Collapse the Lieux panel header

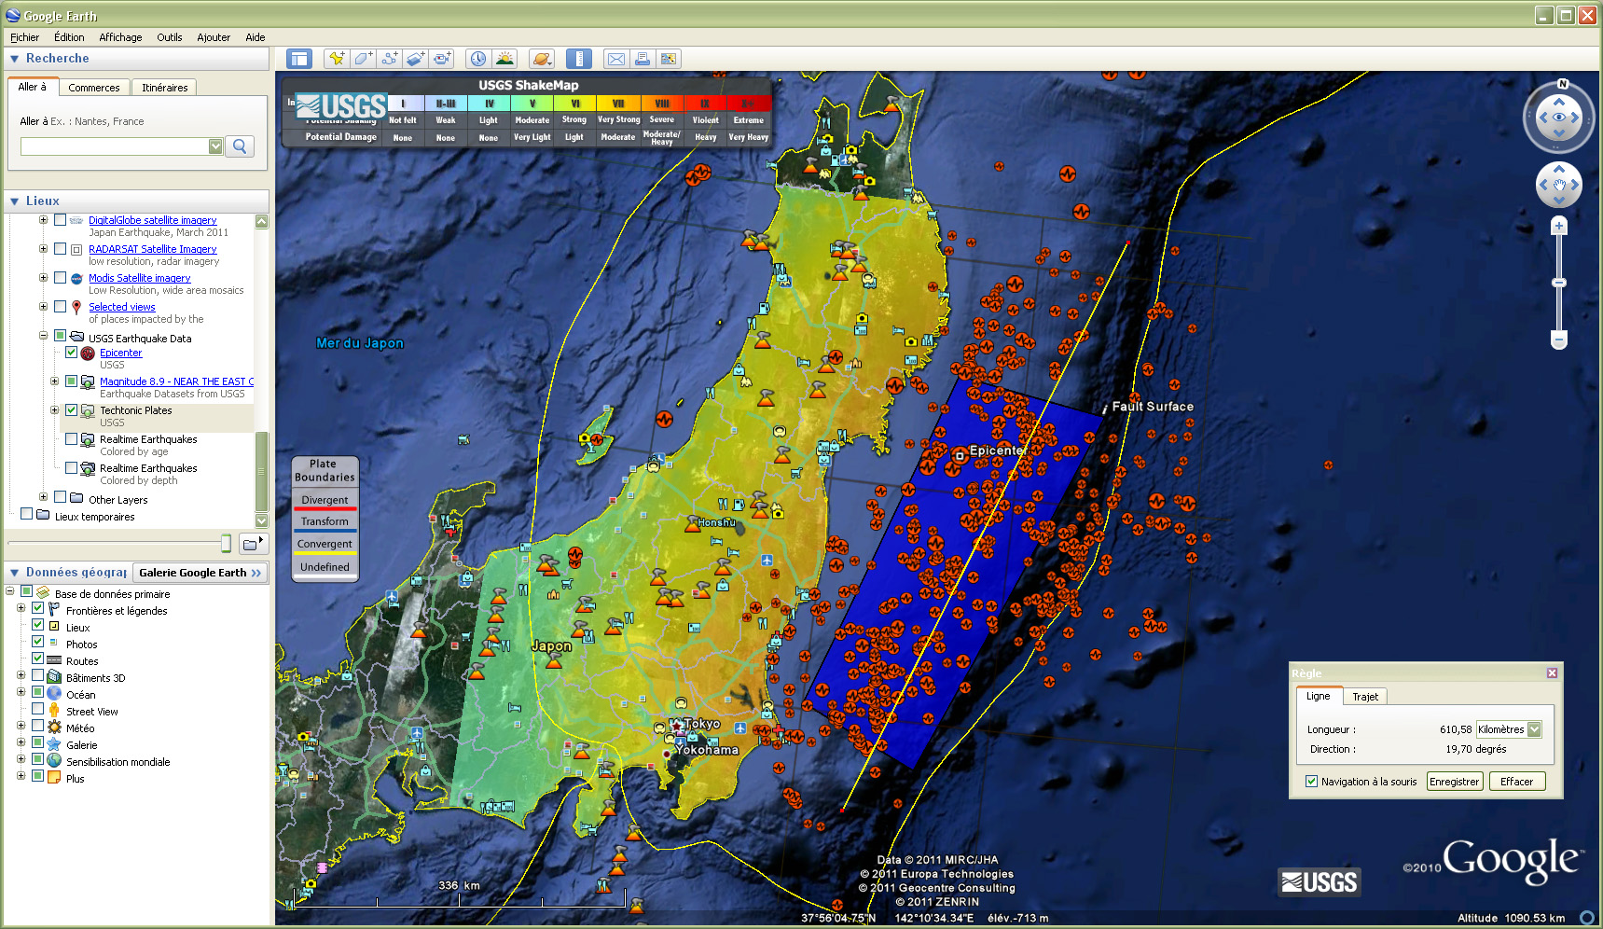click(14, 201)
